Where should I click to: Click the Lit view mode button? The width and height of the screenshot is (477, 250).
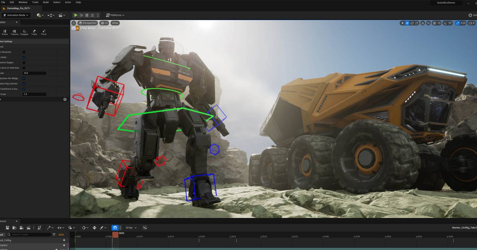point(104,23)
